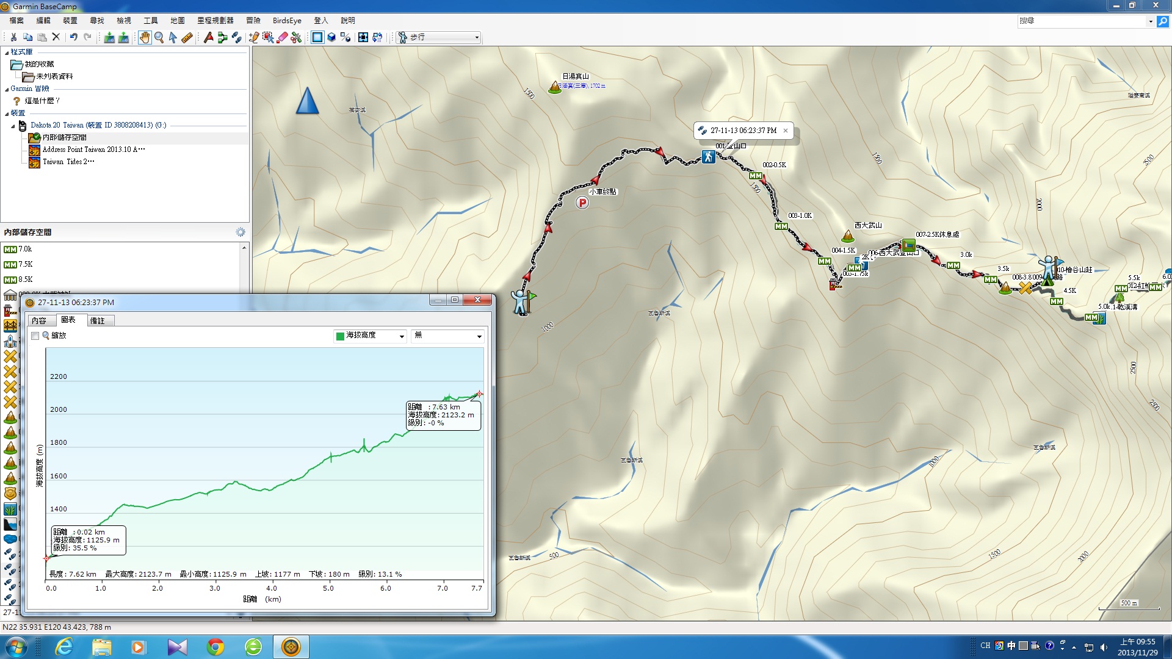Collapse the Dakota 20 Taiwan device node
The image size is (1172, 659).
coord(13,126)
